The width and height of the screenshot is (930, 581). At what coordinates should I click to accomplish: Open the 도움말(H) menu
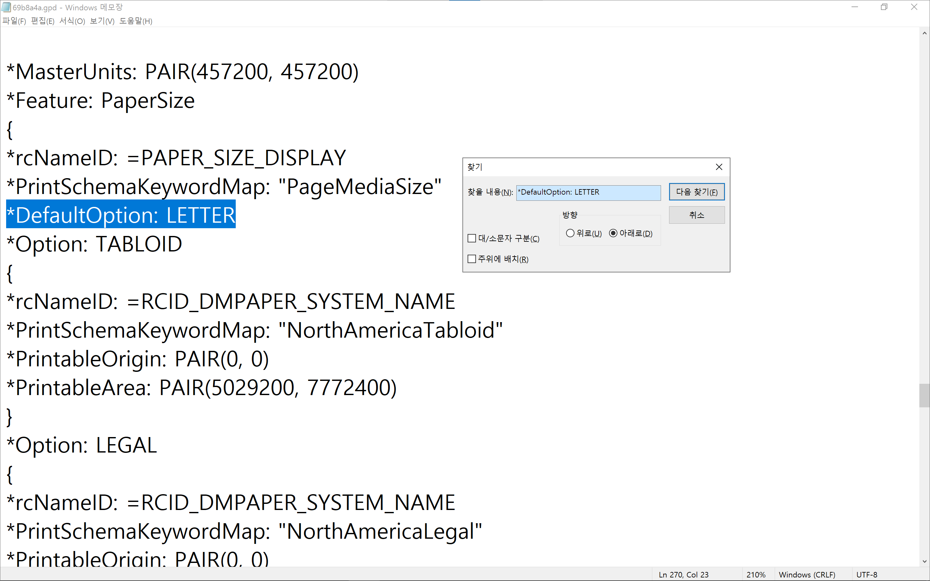(136, 21)
